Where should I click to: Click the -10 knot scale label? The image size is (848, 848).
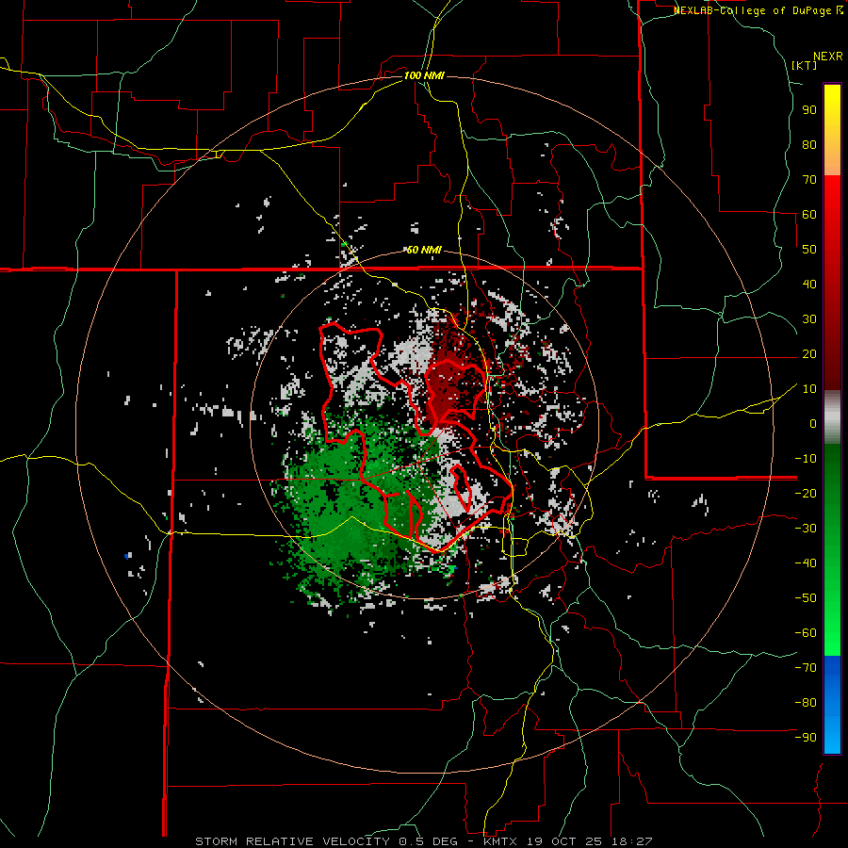[x=806, y=459]
